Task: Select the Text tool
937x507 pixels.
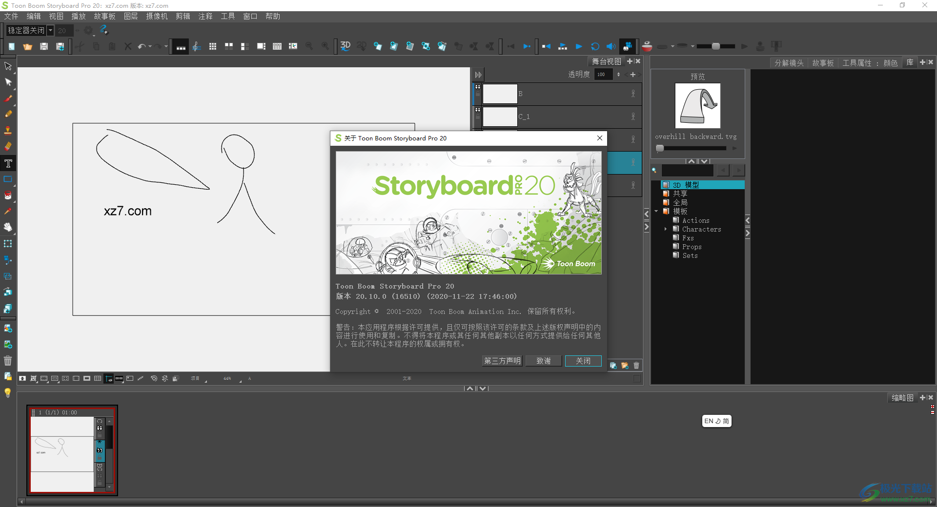Action: point(8,163)
